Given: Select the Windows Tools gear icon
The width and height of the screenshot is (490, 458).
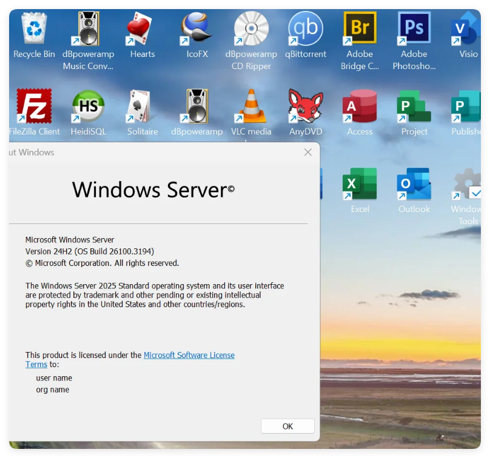Looking at the screenshot, I should click(467, 184).
